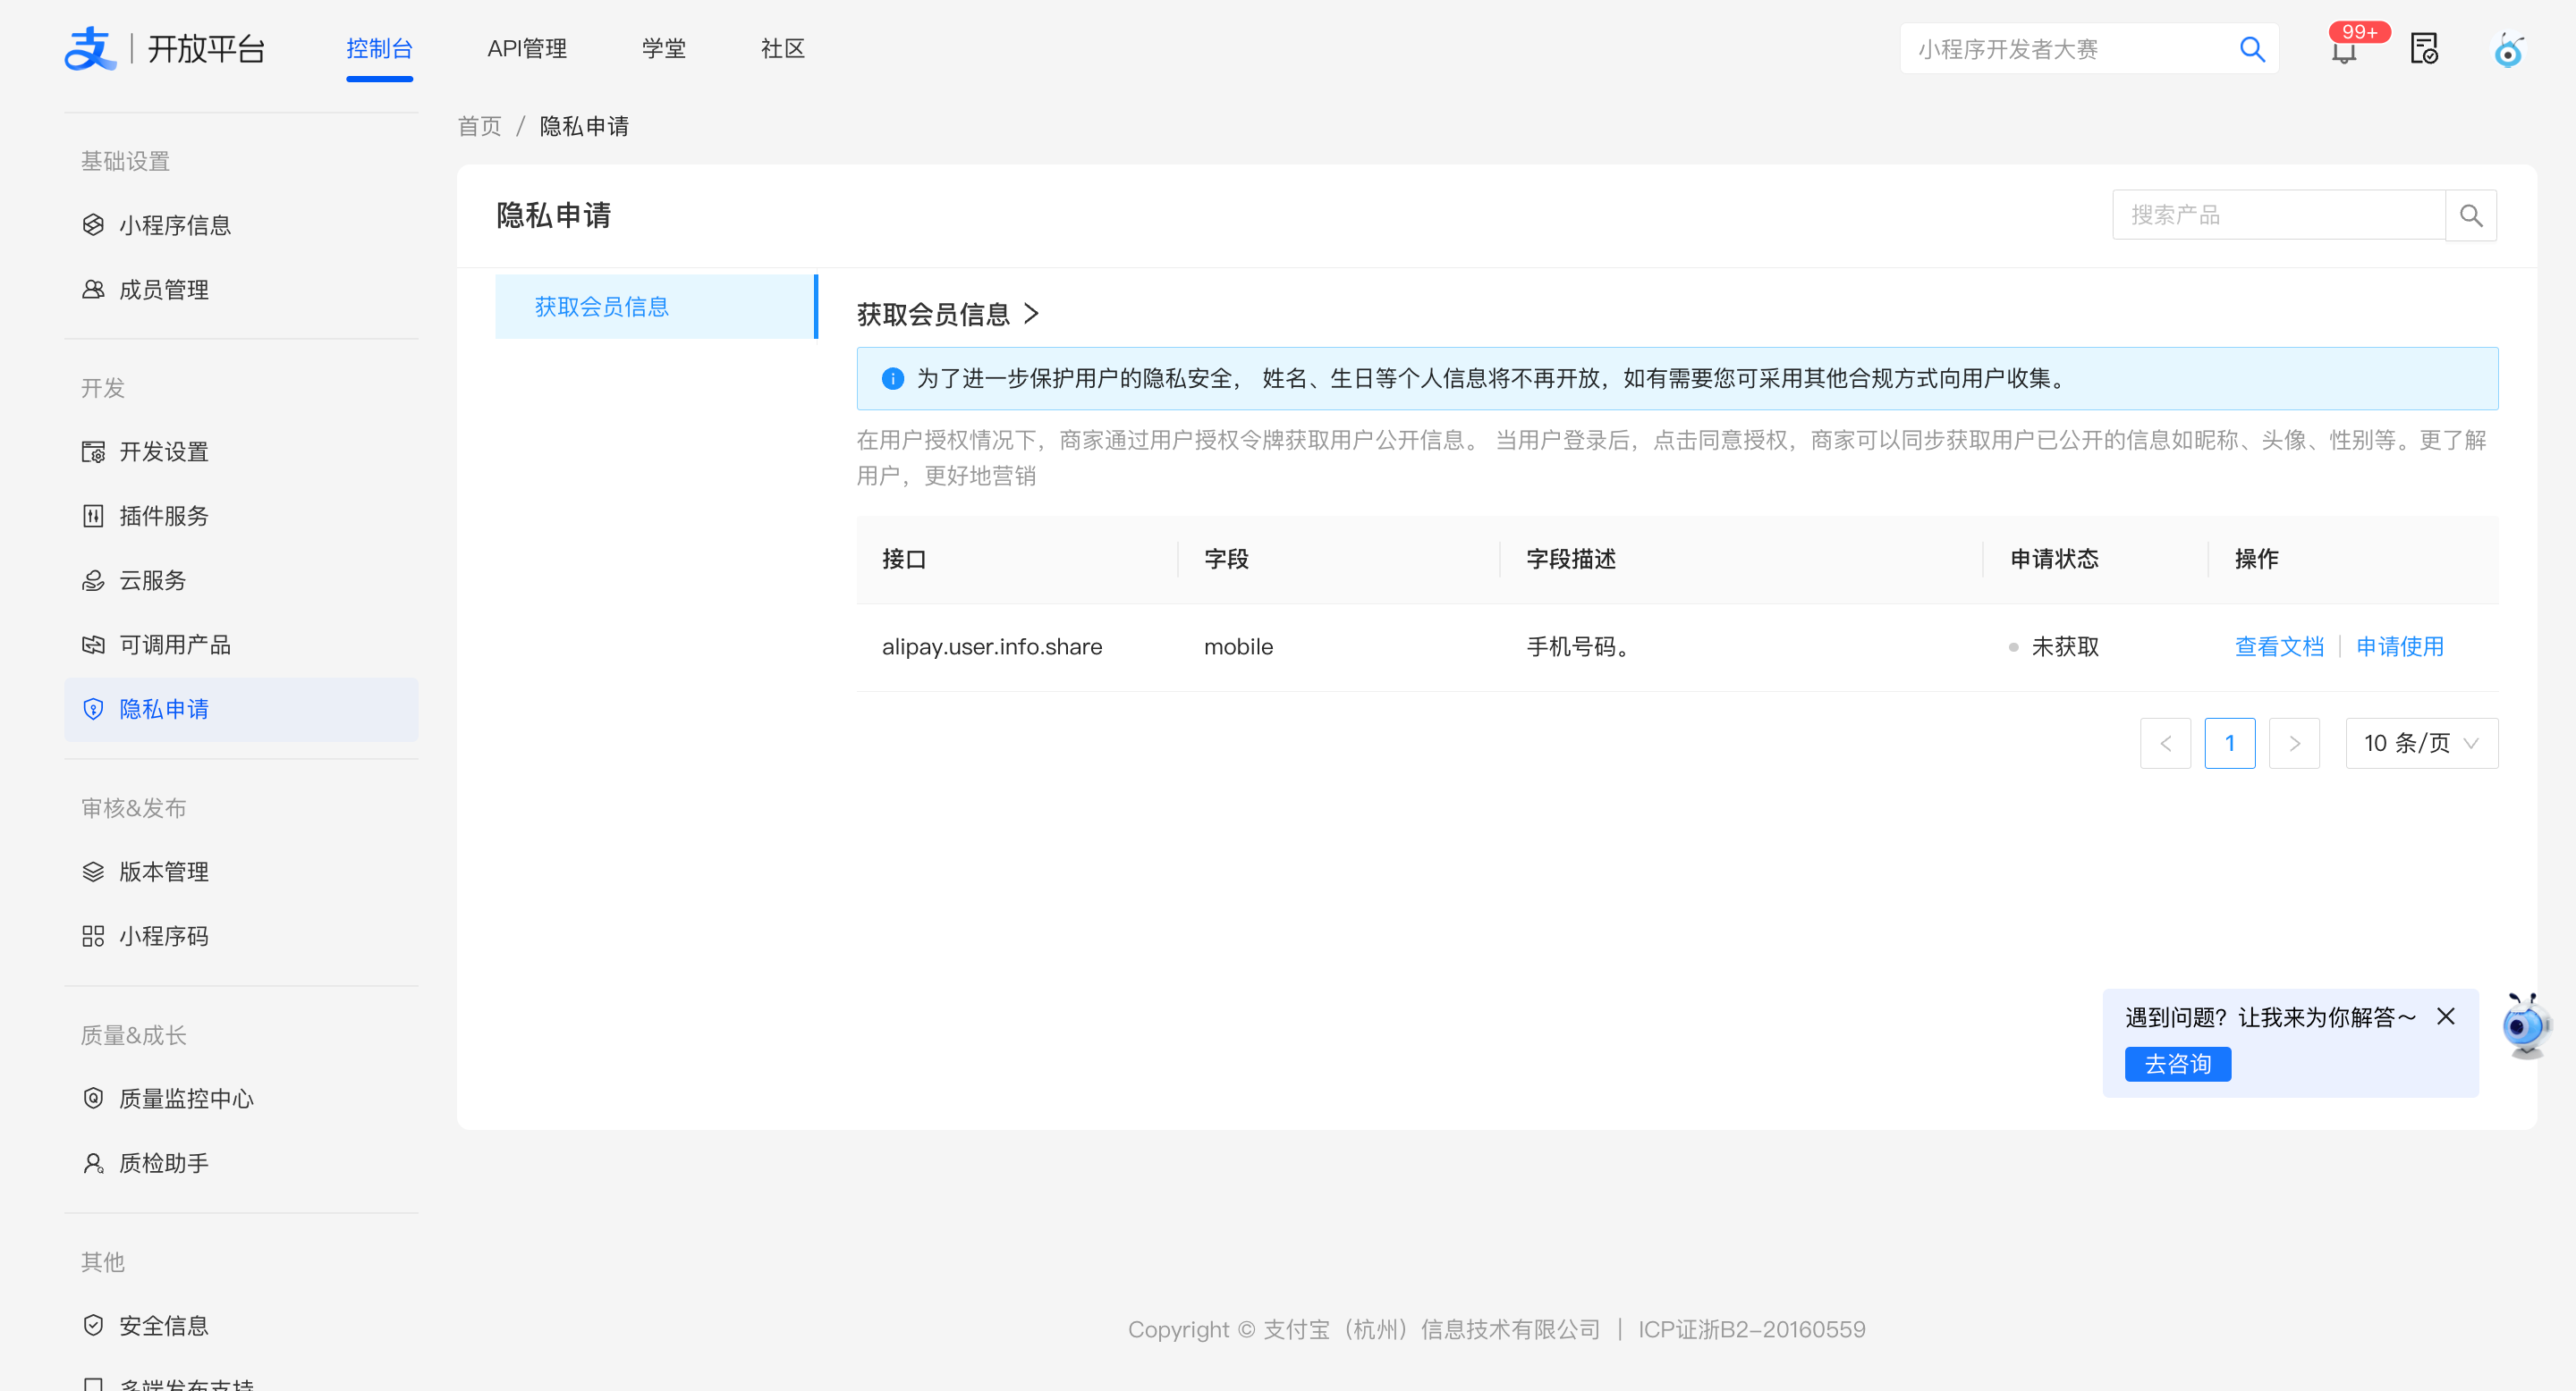Open the 学堂 top menu

pyautogui.click(x=664, y=49)
